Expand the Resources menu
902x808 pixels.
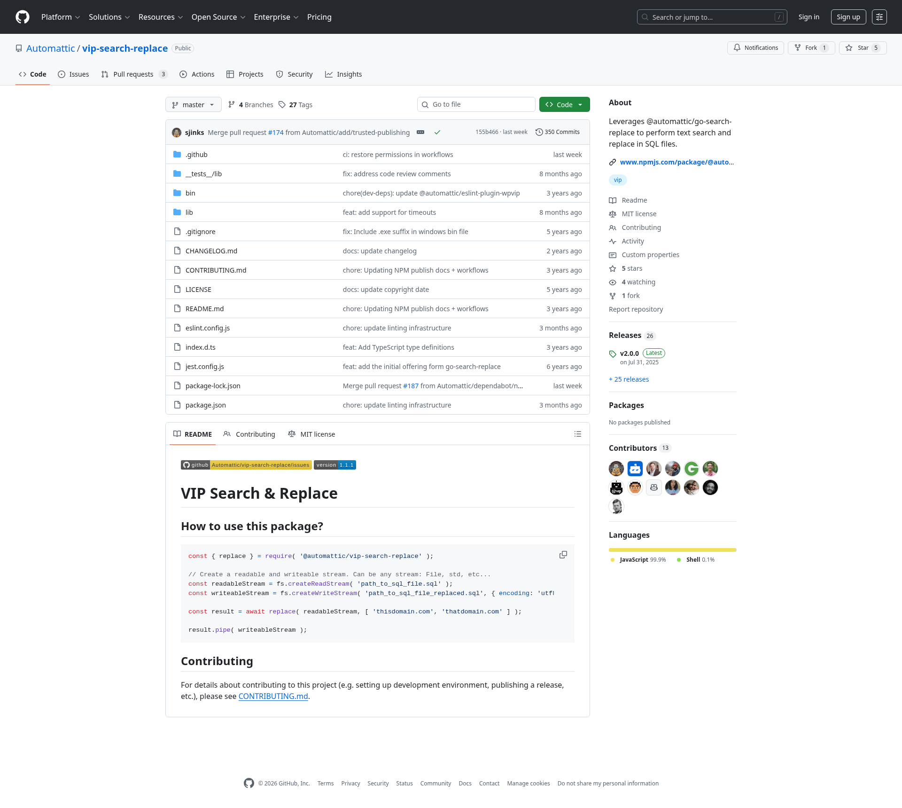(161, 17)
